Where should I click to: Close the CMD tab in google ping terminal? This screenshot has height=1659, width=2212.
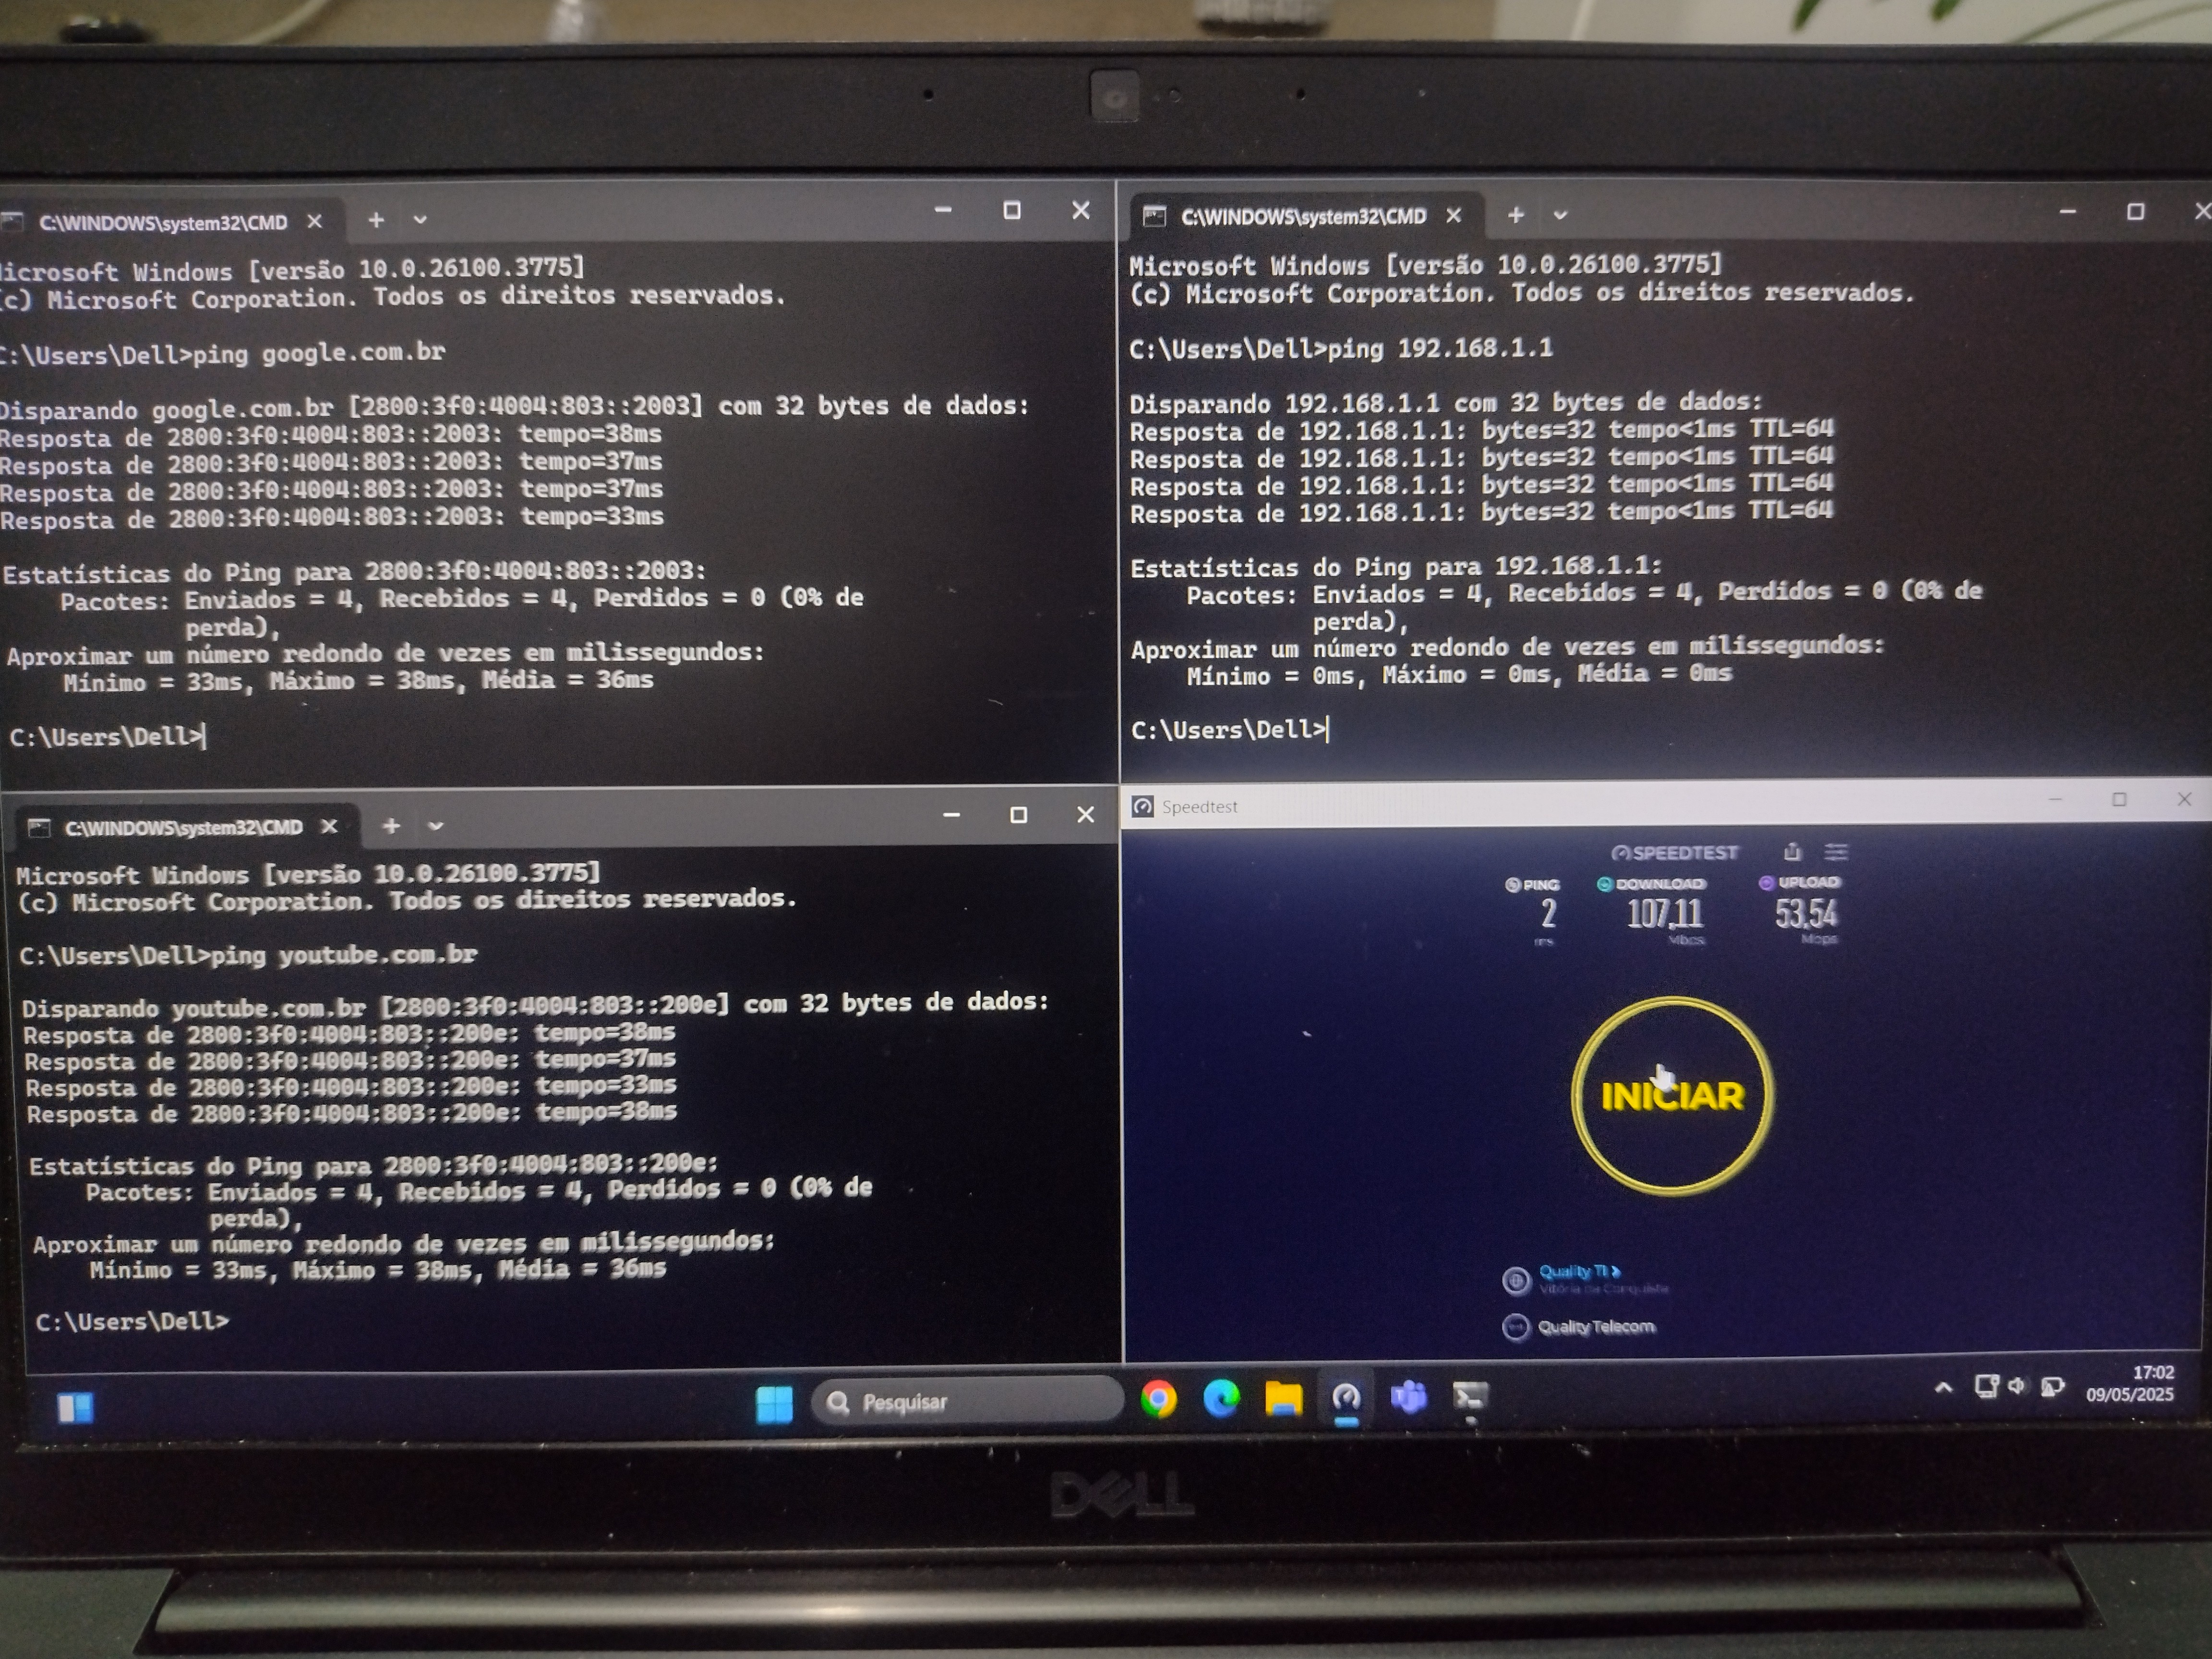point(314,222)
